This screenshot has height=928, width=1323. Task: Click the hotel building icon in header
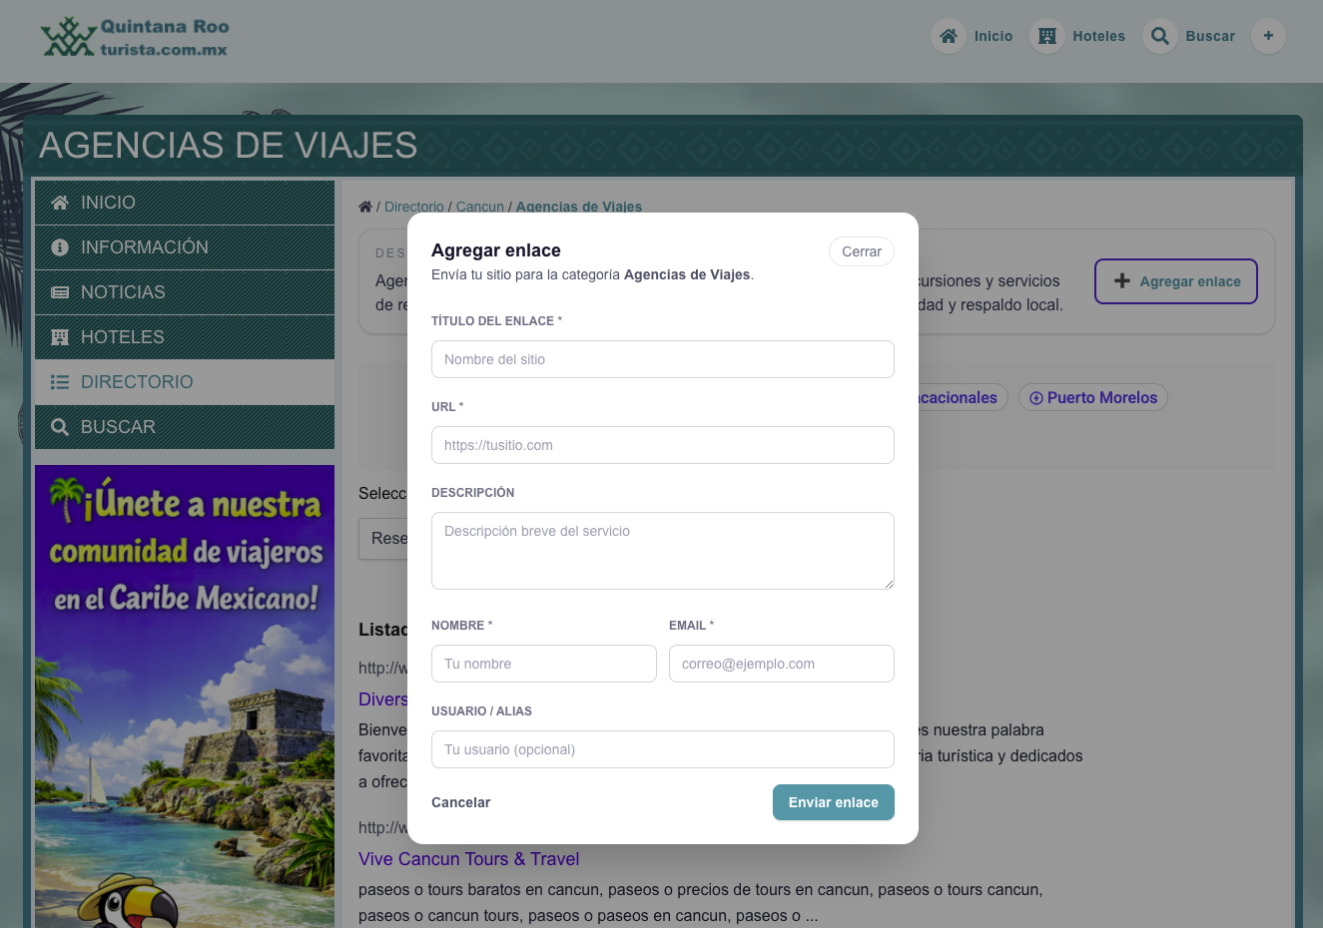pyautogui.click(x=1046, y=36)
